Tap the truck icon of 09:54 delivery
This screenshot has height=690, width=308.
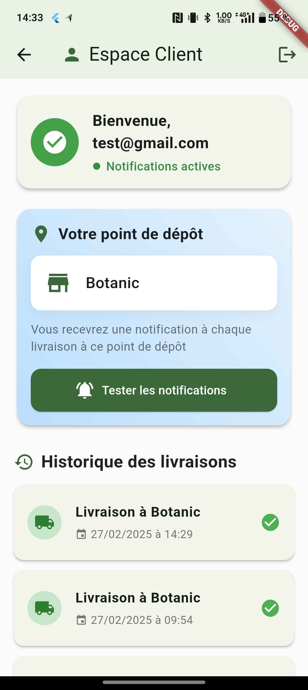coord(44,608)
